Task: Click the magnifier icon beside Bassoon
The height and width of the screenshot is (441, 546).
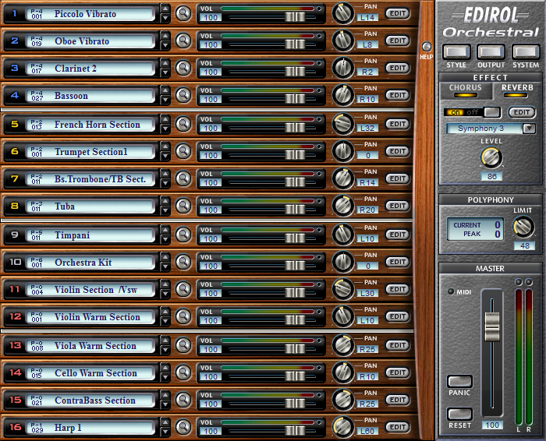Action: point(183,95)
